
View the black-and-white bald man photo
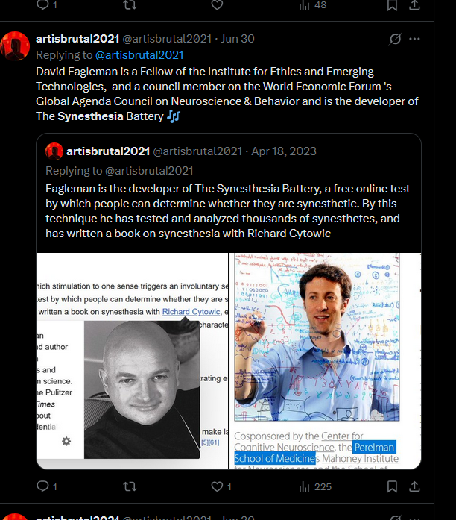142,389
